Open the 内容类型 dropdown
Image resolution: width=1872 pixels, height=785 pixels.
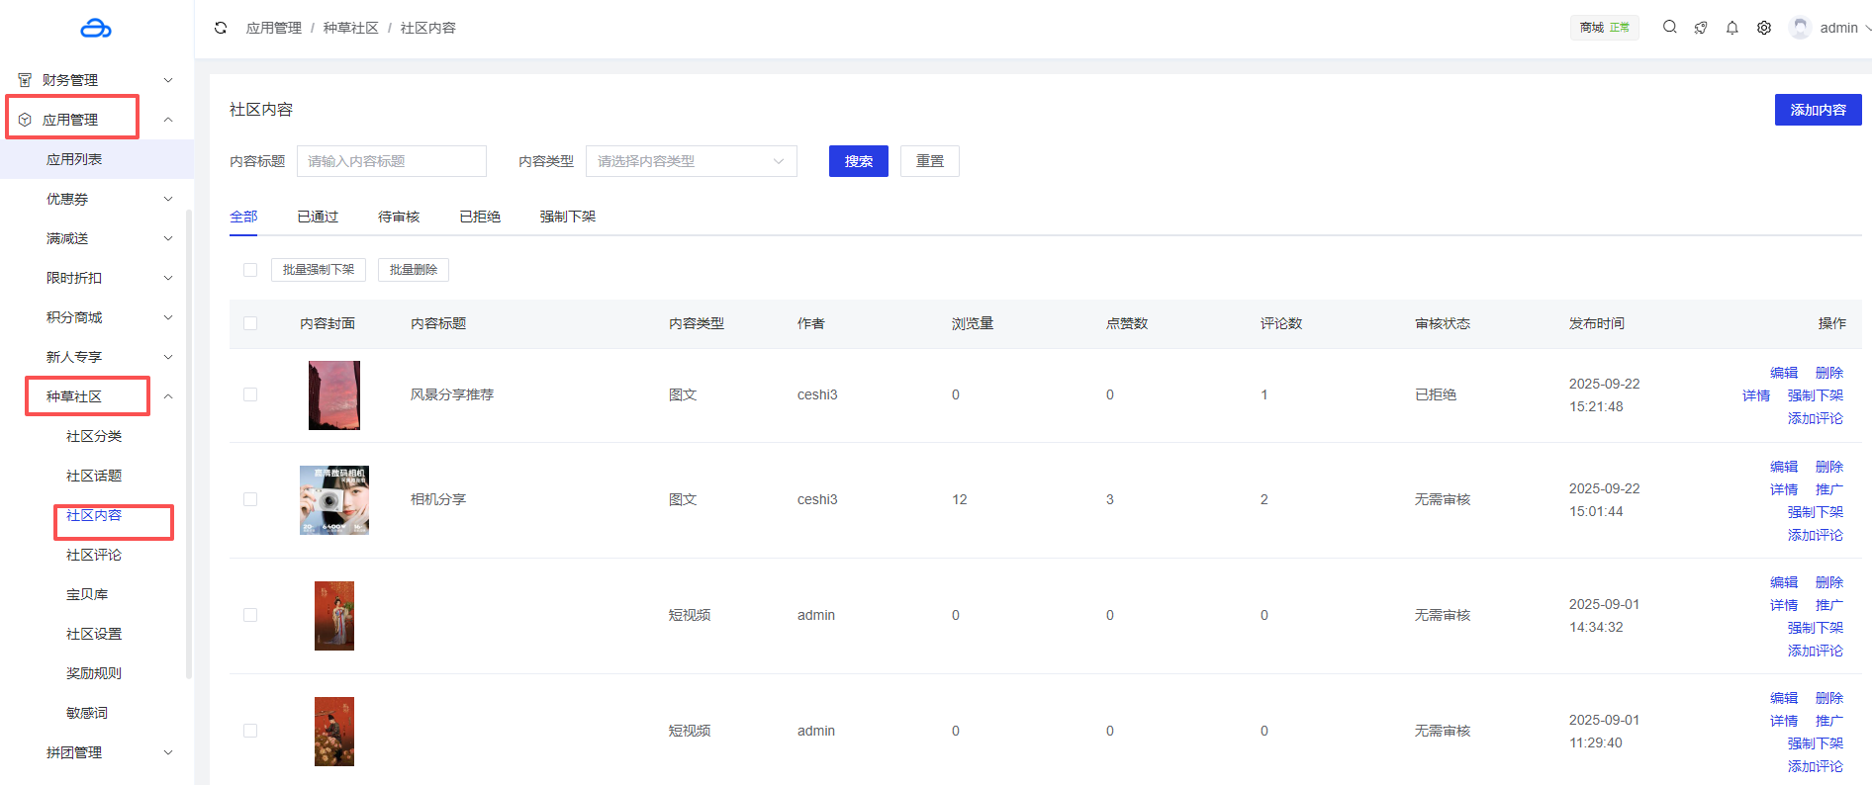point(691,161)
